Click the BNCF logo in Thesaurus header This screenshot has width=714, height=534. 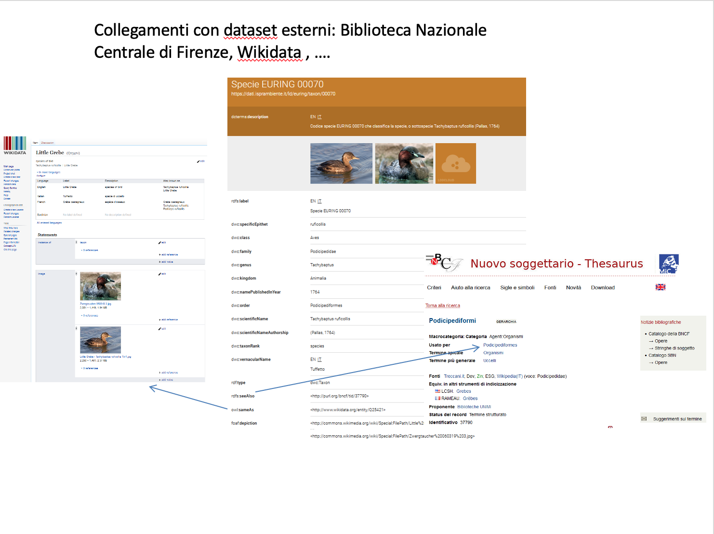[x=444, y=263]
